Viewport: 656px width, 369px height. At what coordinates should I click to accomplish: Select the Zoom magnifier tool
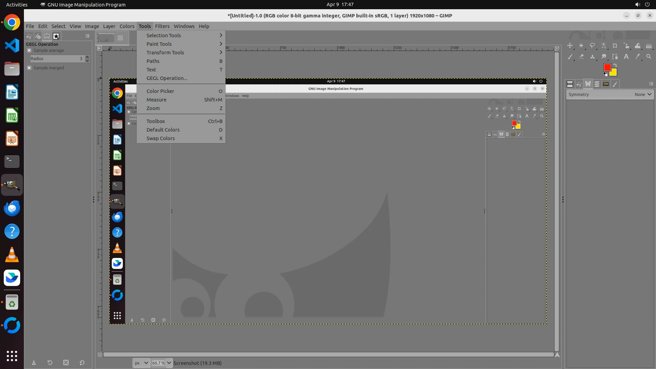(649, 57)
